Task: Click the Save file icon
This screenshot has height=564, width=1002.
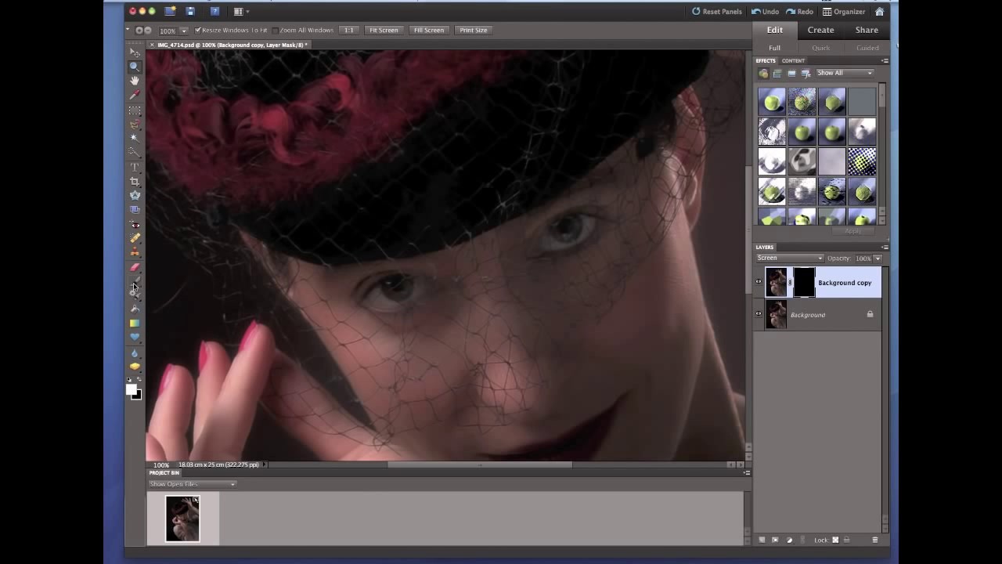Action: 190,11
